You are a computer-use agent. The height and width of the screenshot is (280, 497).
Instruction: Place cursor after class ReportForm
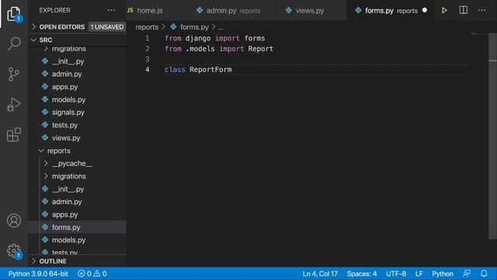coord(232,69)
